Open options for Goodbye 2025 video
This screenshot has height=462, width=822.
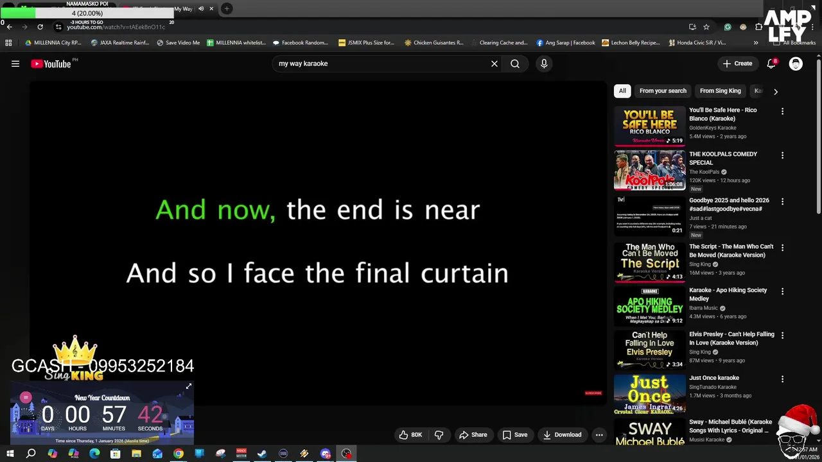pos(782,201)
